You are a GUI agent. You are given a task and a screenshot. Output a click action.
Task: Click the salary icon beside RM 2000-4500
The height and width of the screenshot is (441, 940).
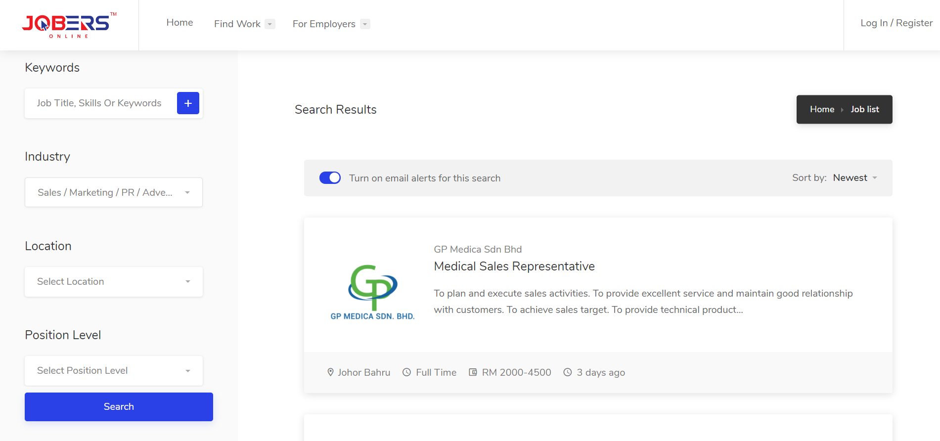(x=473, y=372)
